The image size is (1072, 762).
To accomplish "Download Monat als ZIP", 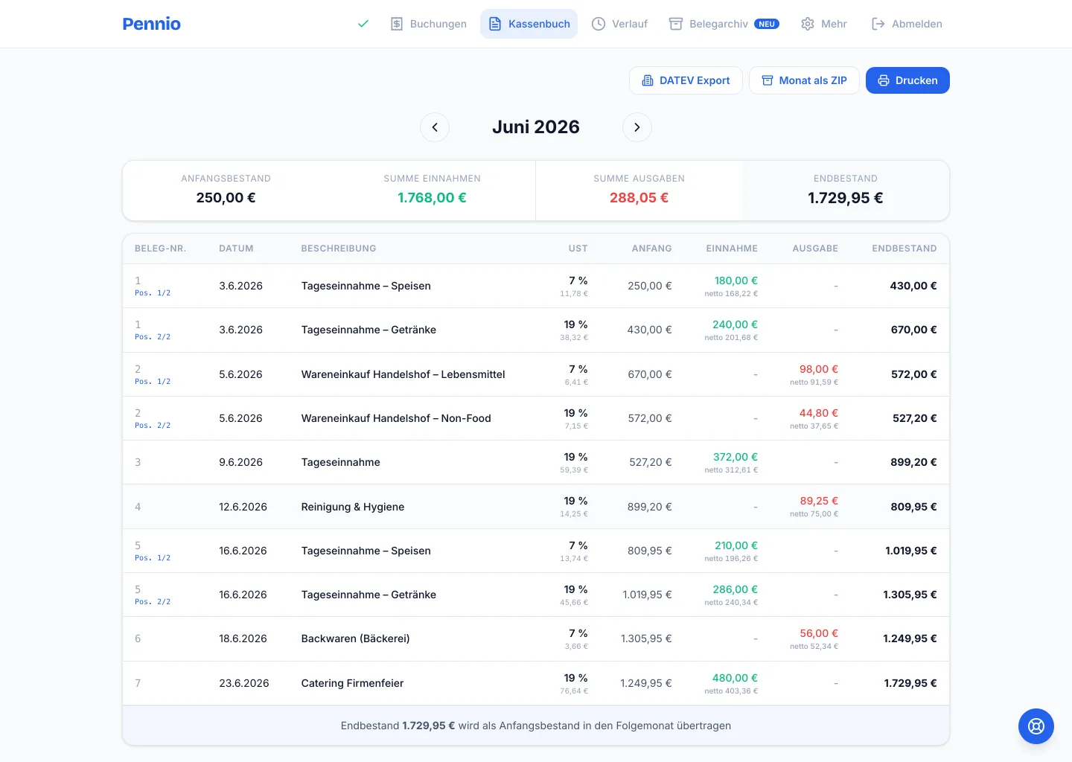I will click(804, 80).
